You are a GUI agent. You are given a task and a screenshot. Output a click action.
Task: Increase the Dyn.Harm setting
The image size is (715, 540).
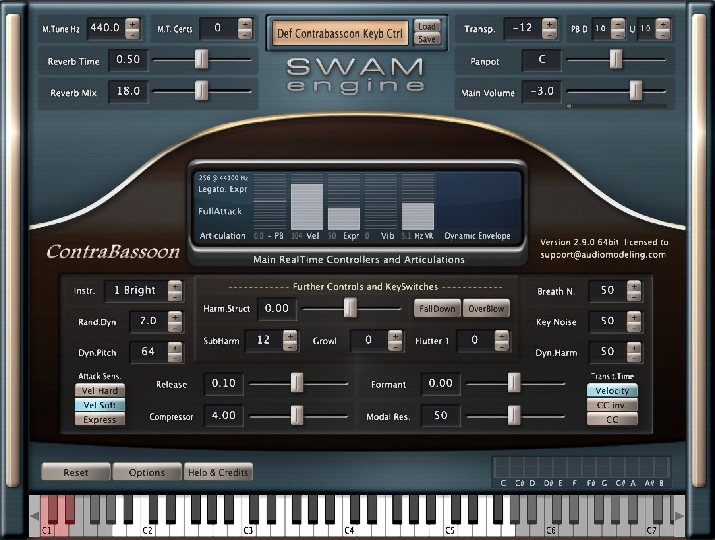pos(634,348)
